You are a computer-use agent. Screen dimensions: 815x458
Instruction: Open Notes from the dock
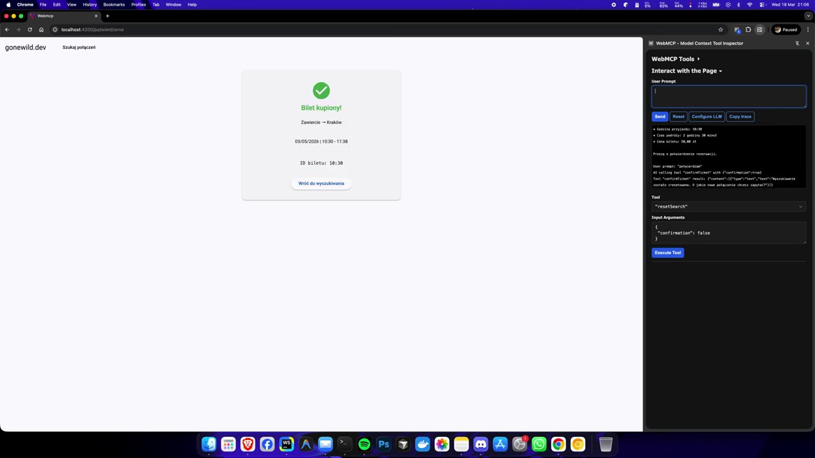tap(461, 444)
